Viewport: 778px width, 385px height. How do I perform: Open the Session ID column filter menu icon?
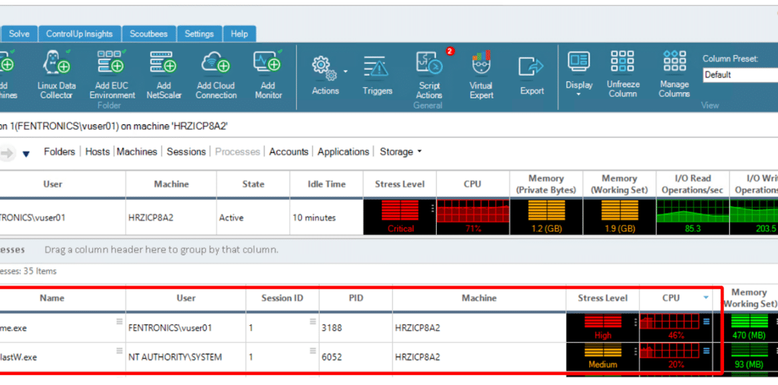[313, 321]
